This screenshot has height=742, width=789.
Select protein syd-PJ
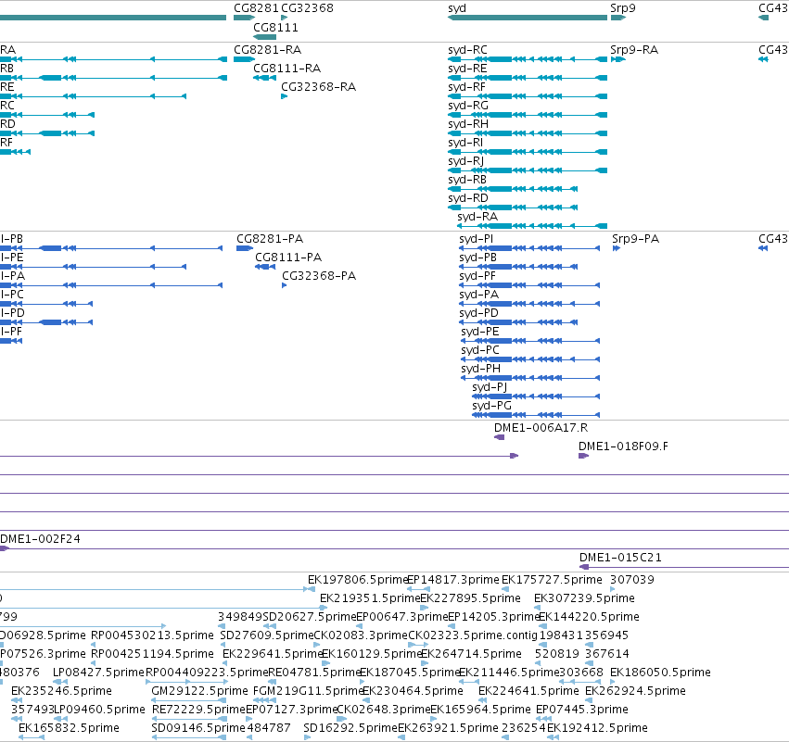[490, 387]
